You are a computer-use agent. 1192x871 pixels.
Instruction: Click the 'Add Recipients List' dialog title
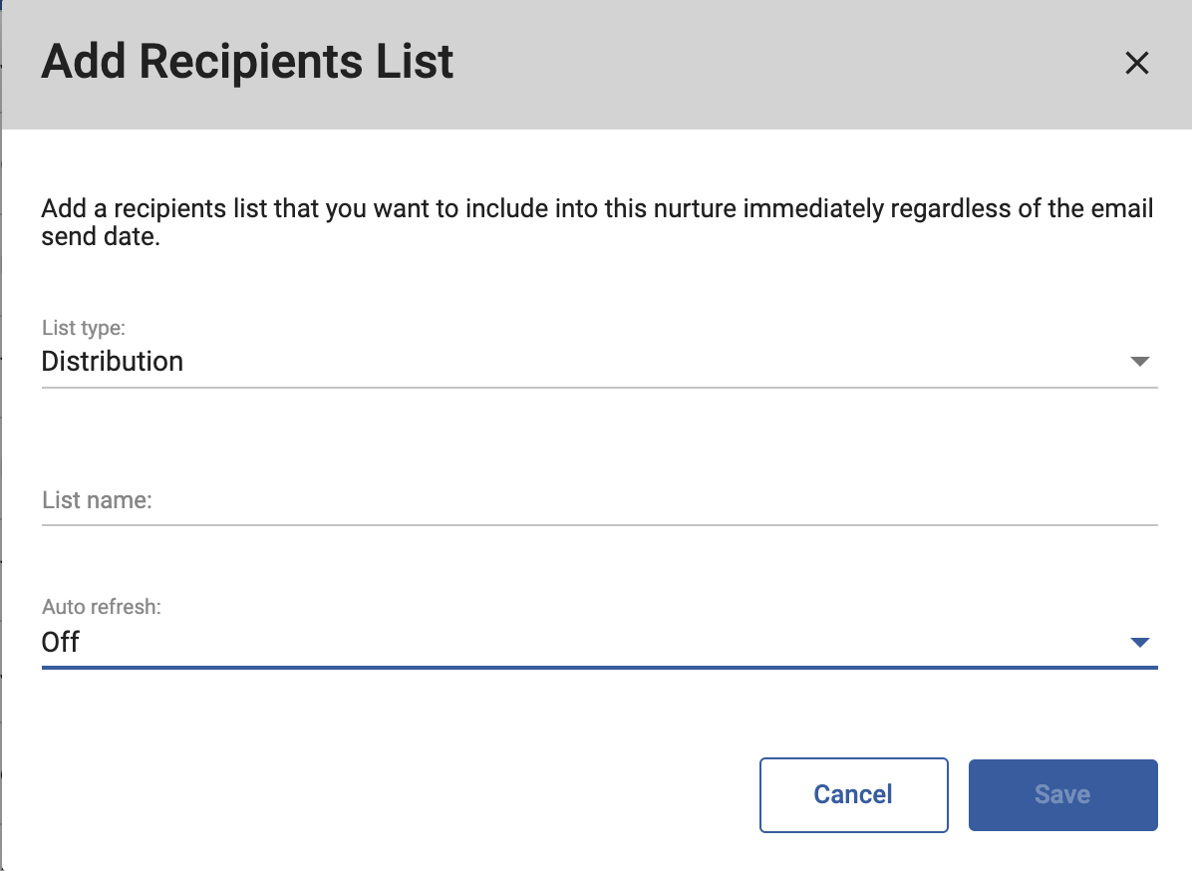[x=247, y=62]
